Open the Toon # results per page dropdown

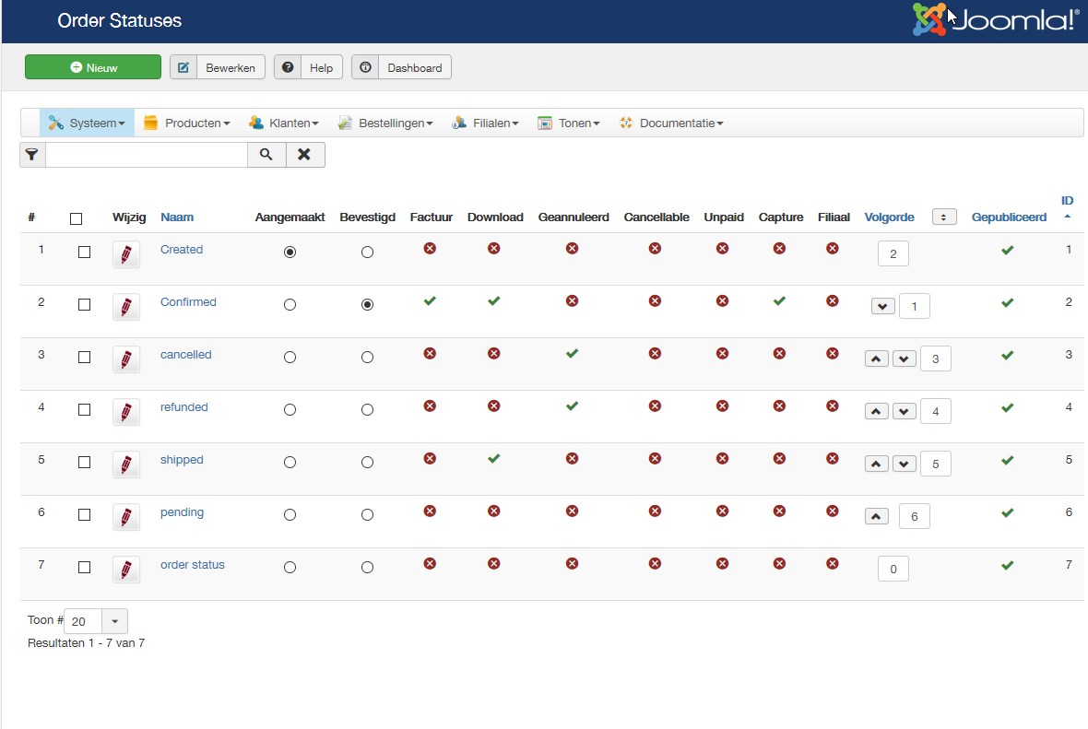[114, 621]
